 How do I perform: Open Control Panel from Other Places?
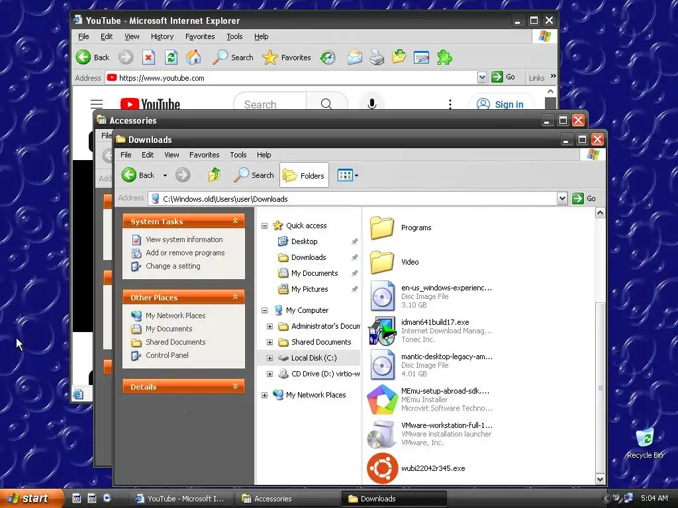[x=167, y=355]
